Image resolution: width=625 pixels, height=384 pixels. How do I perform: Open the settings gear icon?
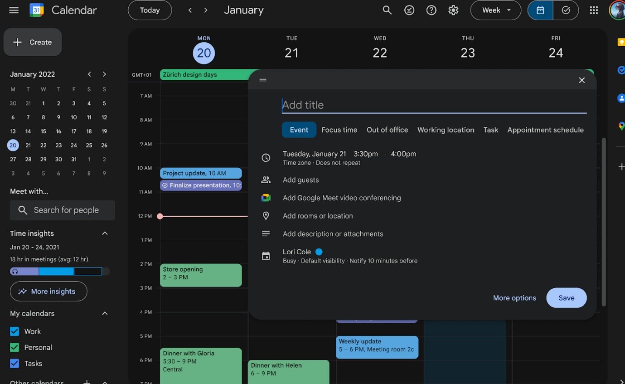453,10
